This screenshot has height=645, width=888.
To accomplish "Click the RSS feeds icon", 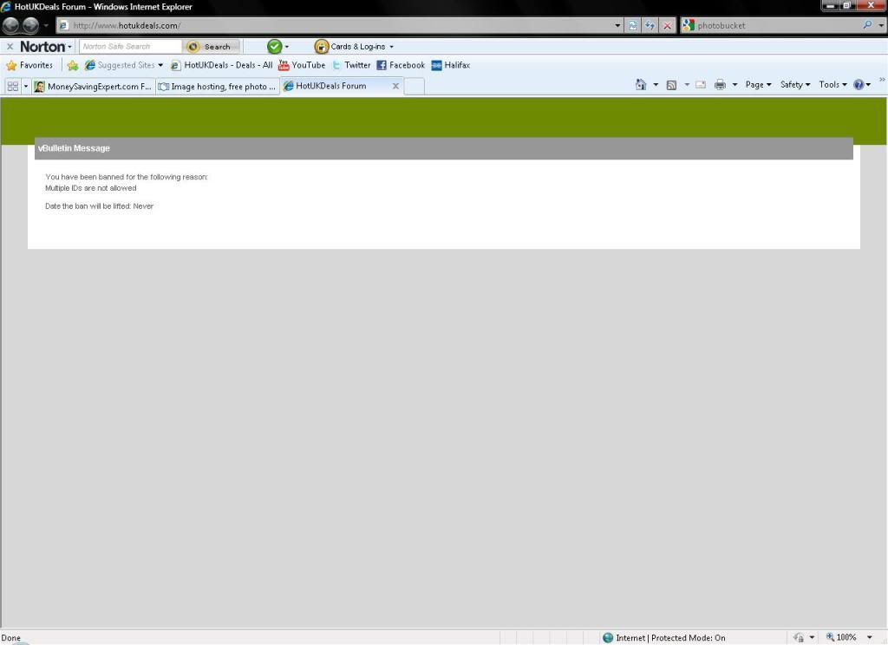I will [x=671, y=85].
